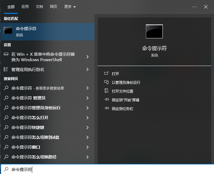The width and height of the screenshot is (214, 174).
Task: Expand arrow for 命令提示符 管理员 suggestion
Action: point(87,98)
